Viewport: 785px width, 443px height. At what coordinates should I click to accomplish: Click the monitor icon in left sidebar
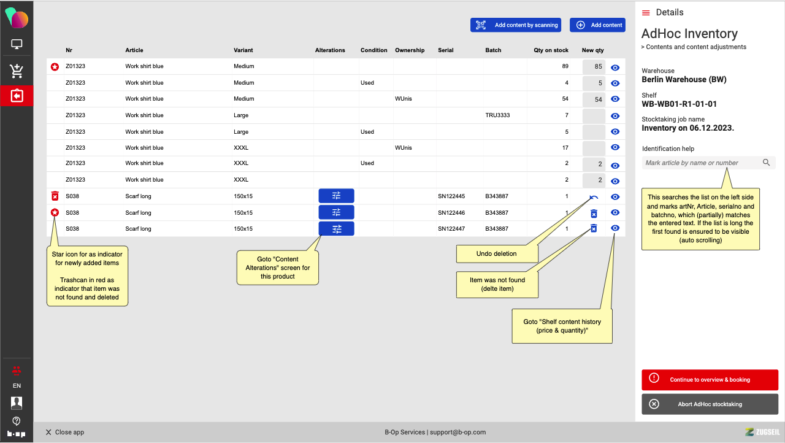pyautogui.click(x=17, y=44)
